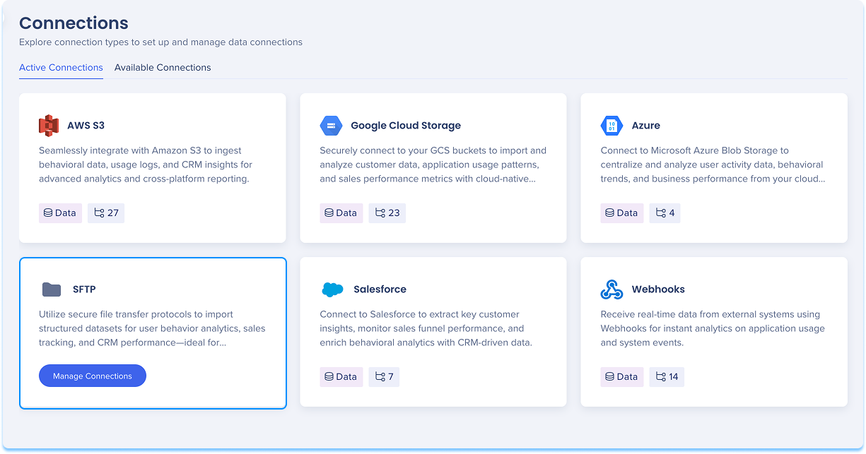The height and width of the screenshot is (454, 866).
Task: Click the Connections page heading
Action: [74, 23]
